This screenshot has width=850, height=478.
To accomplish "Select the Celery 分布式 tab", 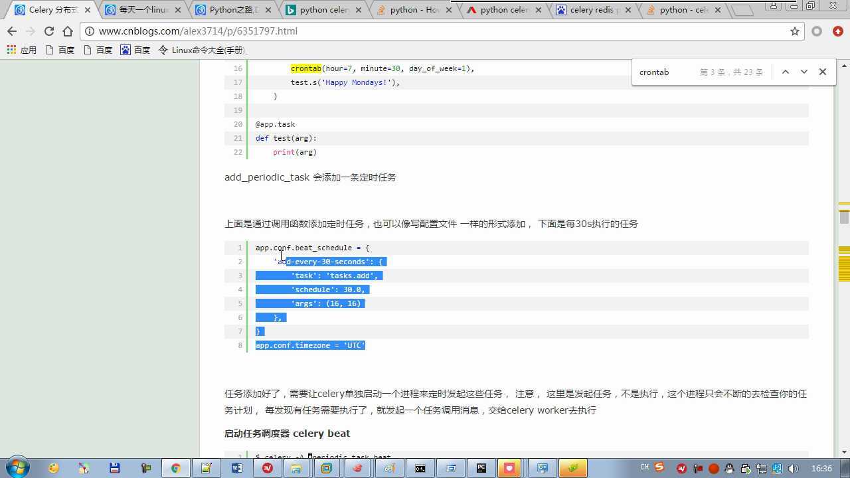I will [x=52, y=10].
